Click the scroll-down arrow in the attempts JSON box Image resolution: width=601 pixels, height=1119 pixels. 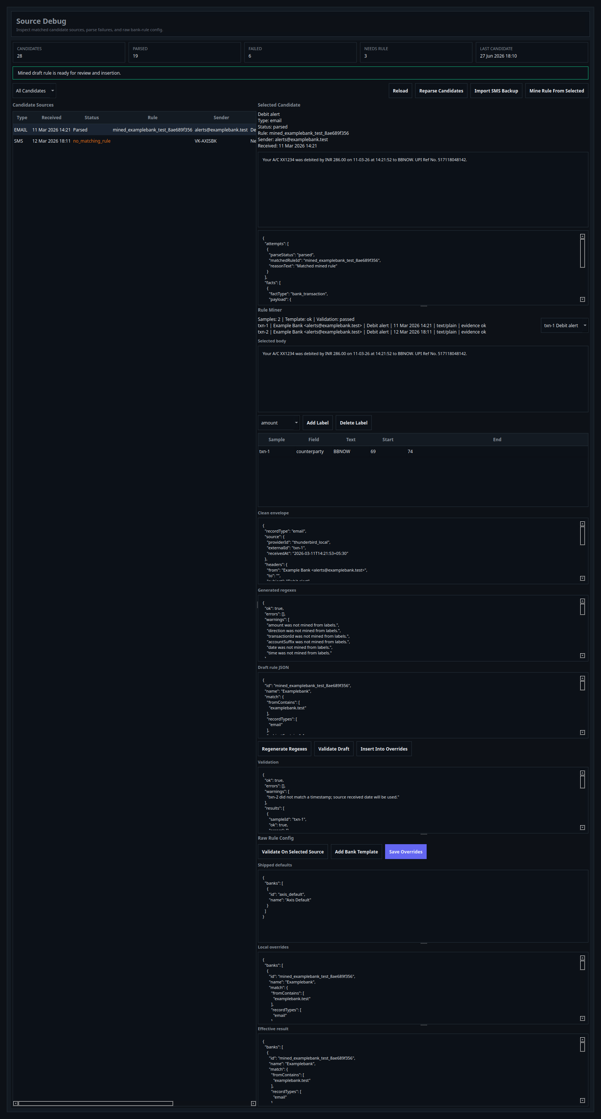(x=582, y=299)
